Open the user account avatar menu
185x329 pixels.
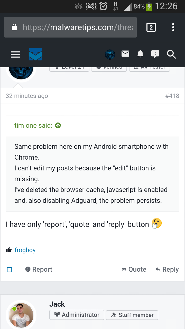point(110,54)
